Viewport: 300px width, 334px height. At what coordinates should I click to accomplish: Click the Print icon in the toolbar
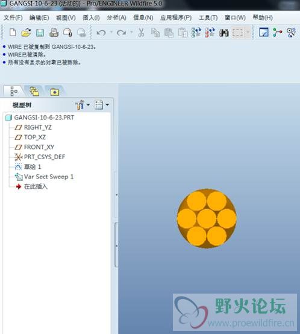(54, 33)
